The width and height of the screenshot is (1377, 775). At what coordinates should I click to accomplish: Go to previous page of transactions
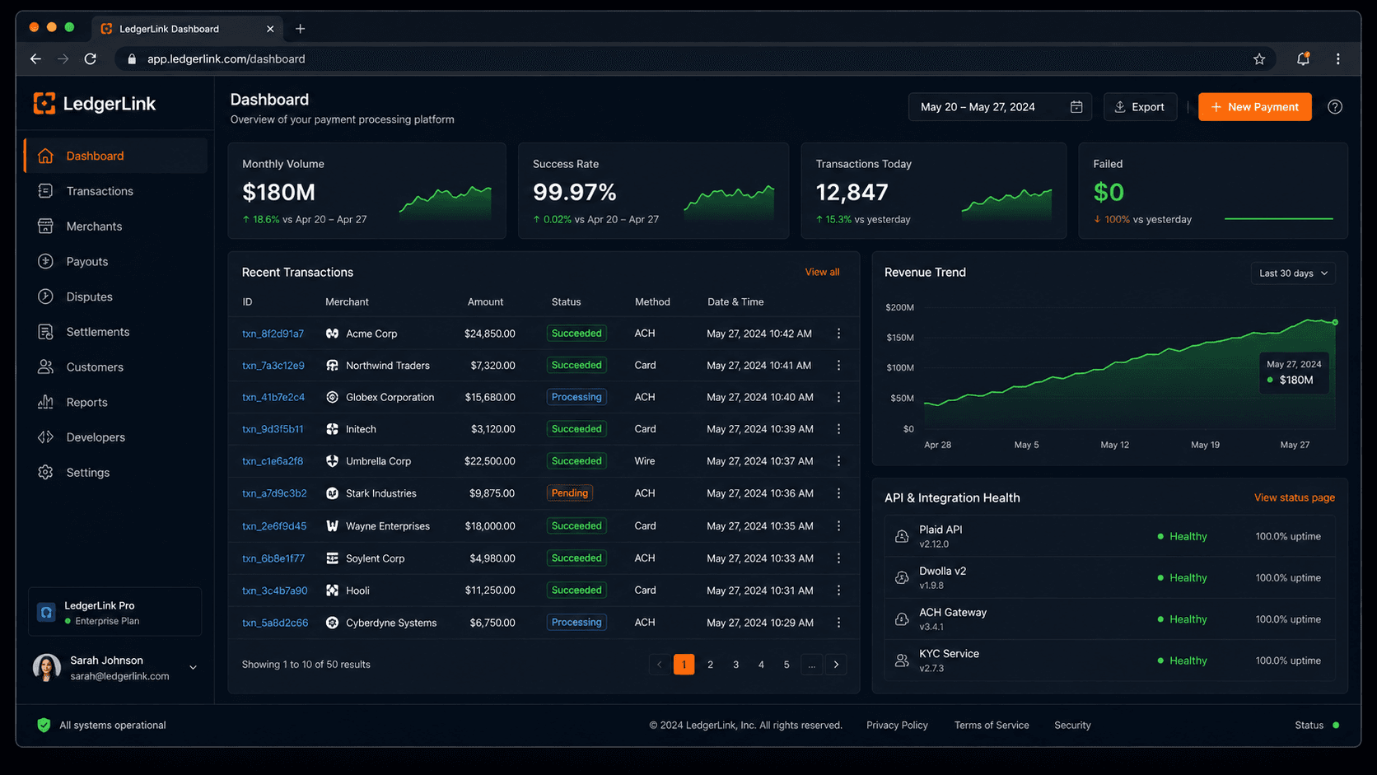(659, 665)
